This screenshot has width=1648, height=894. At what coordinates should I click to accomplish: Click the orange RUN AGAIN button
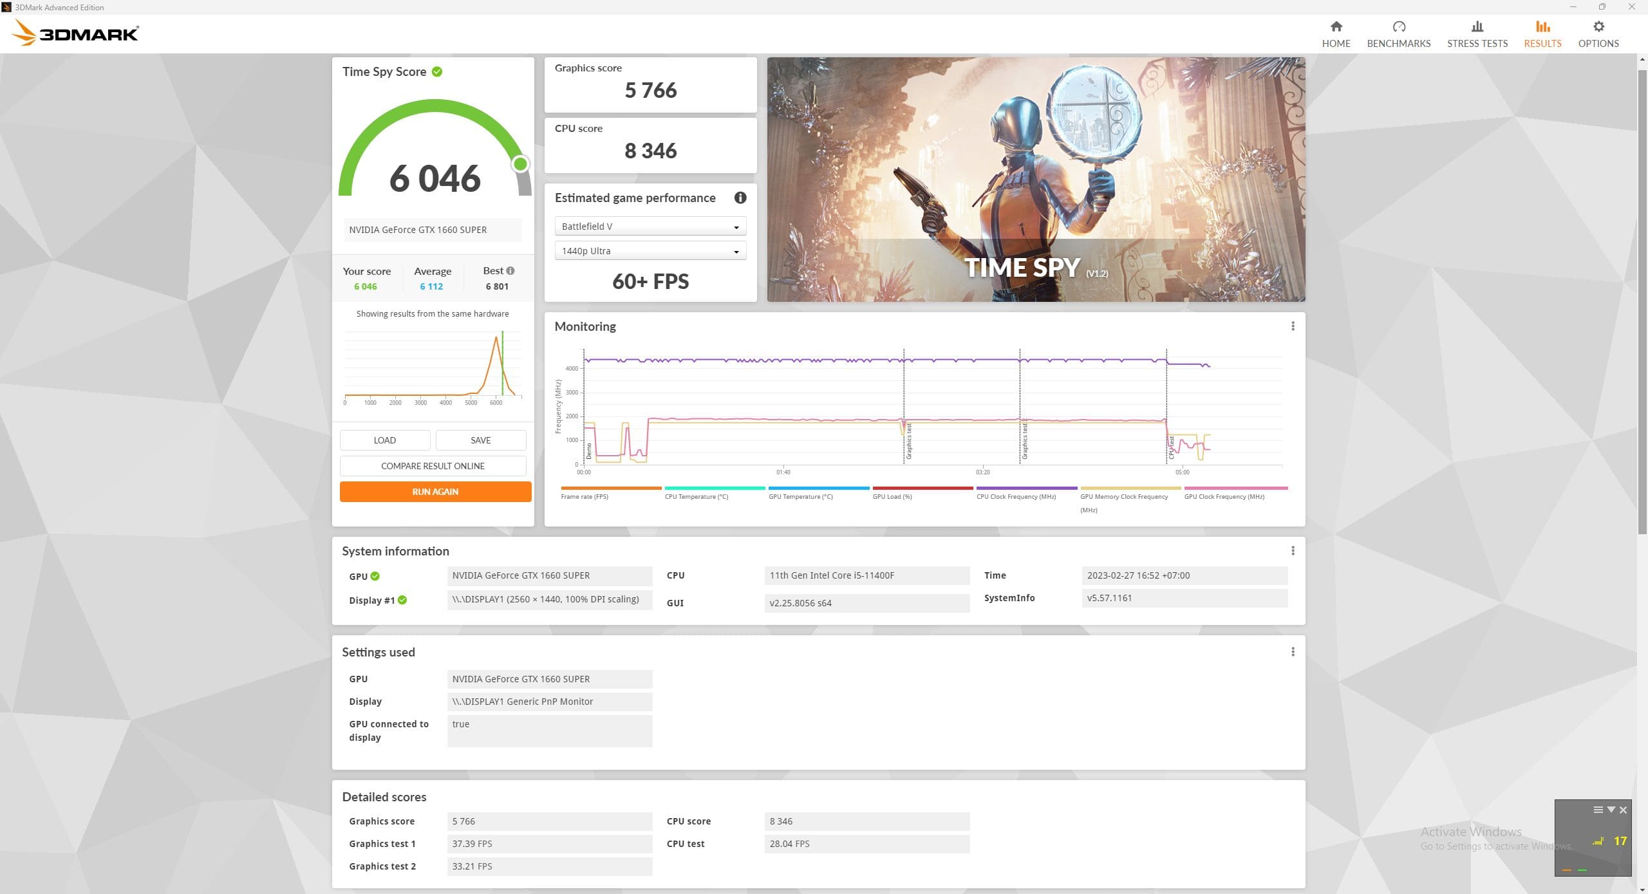(x=435, y=492)
